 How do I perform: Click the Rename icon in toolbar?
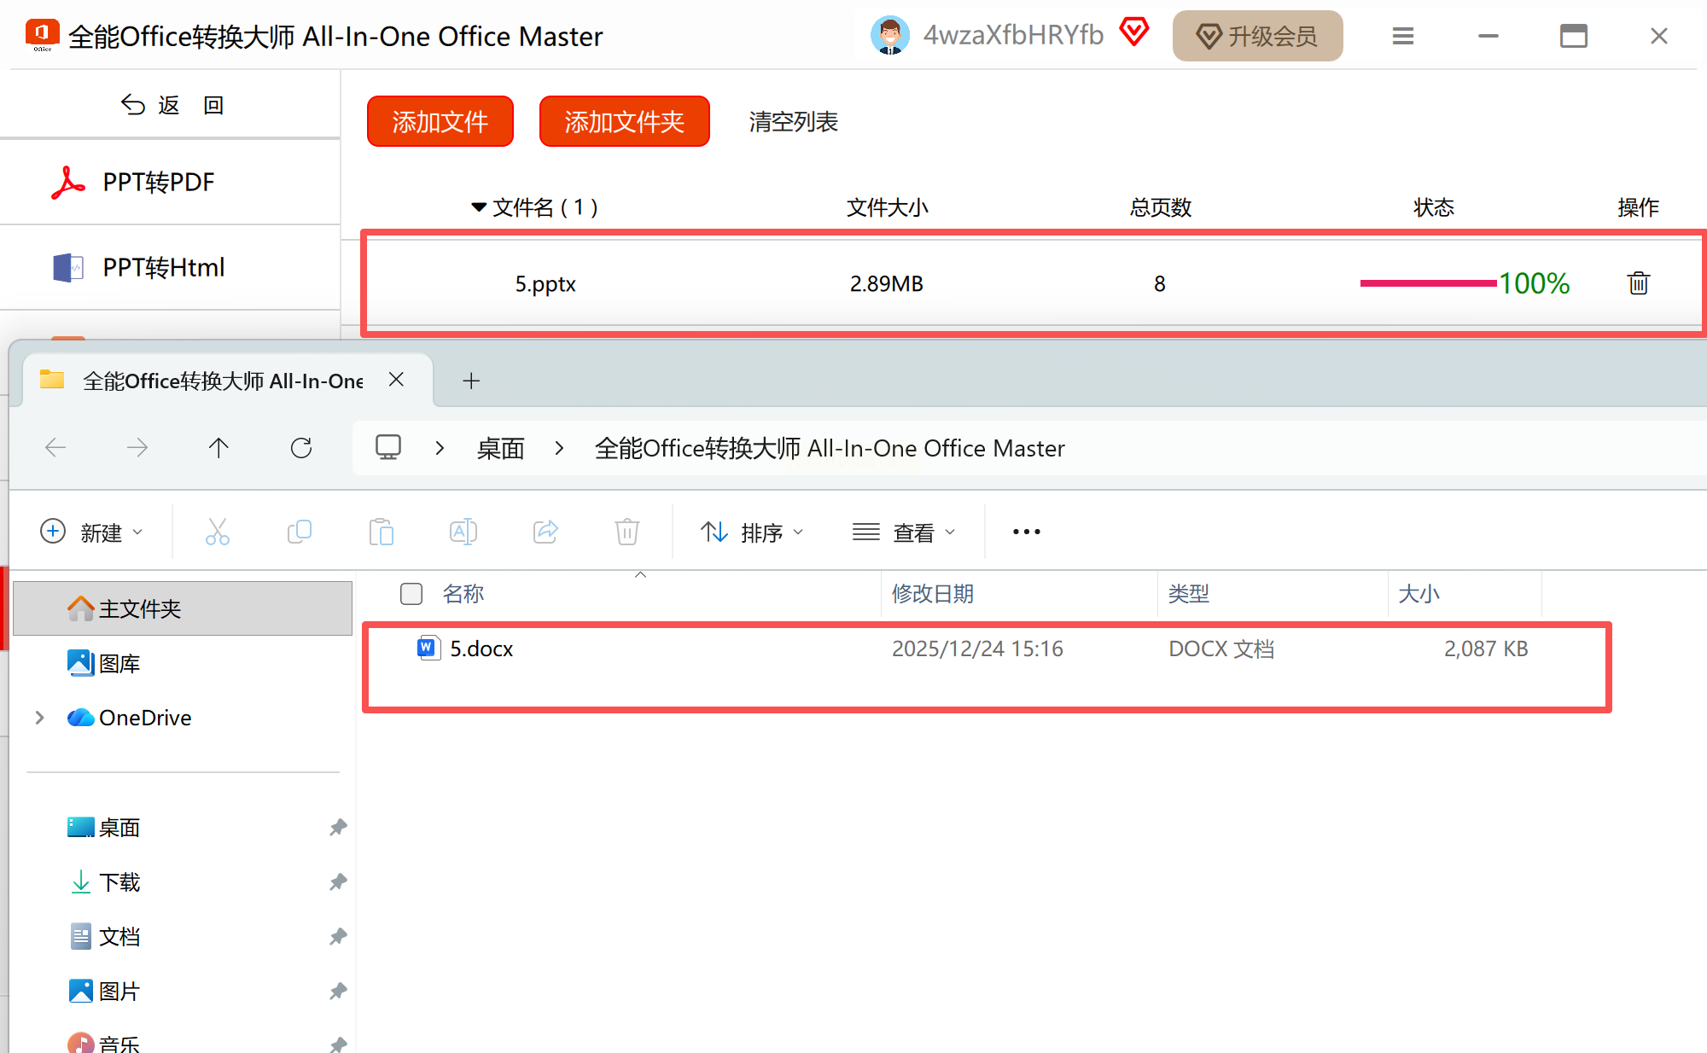463,532
